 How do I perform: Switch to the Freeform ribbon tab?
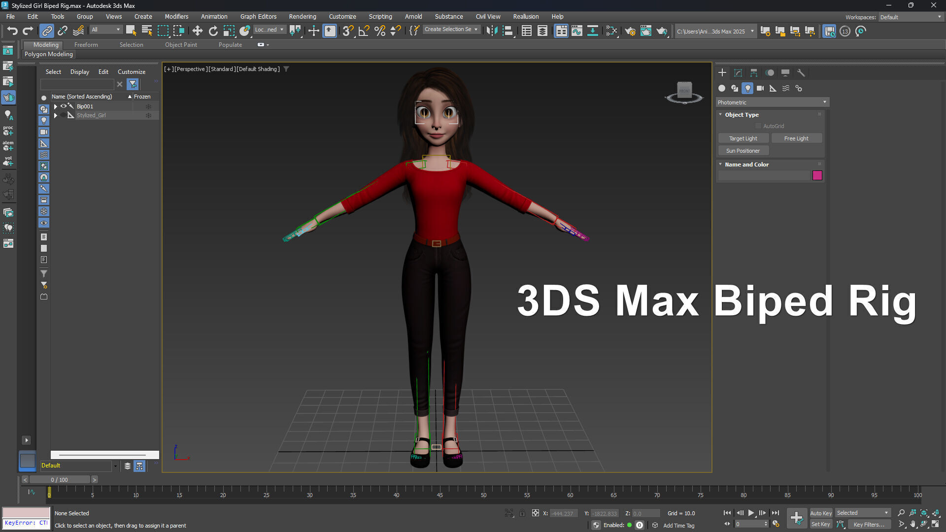click(86, 44)
